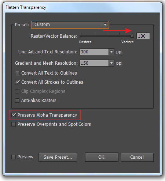Toggle the Preview checkbox
The width and height of the screenshot is (165, 181).
14,157
